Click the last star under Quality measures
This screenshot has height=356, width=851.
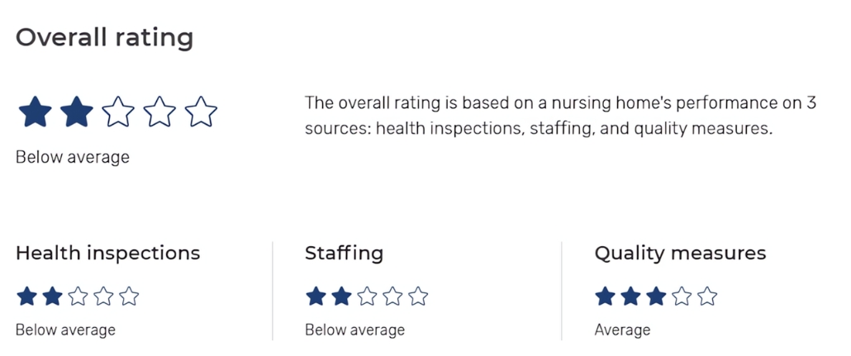tap(707, 297)
